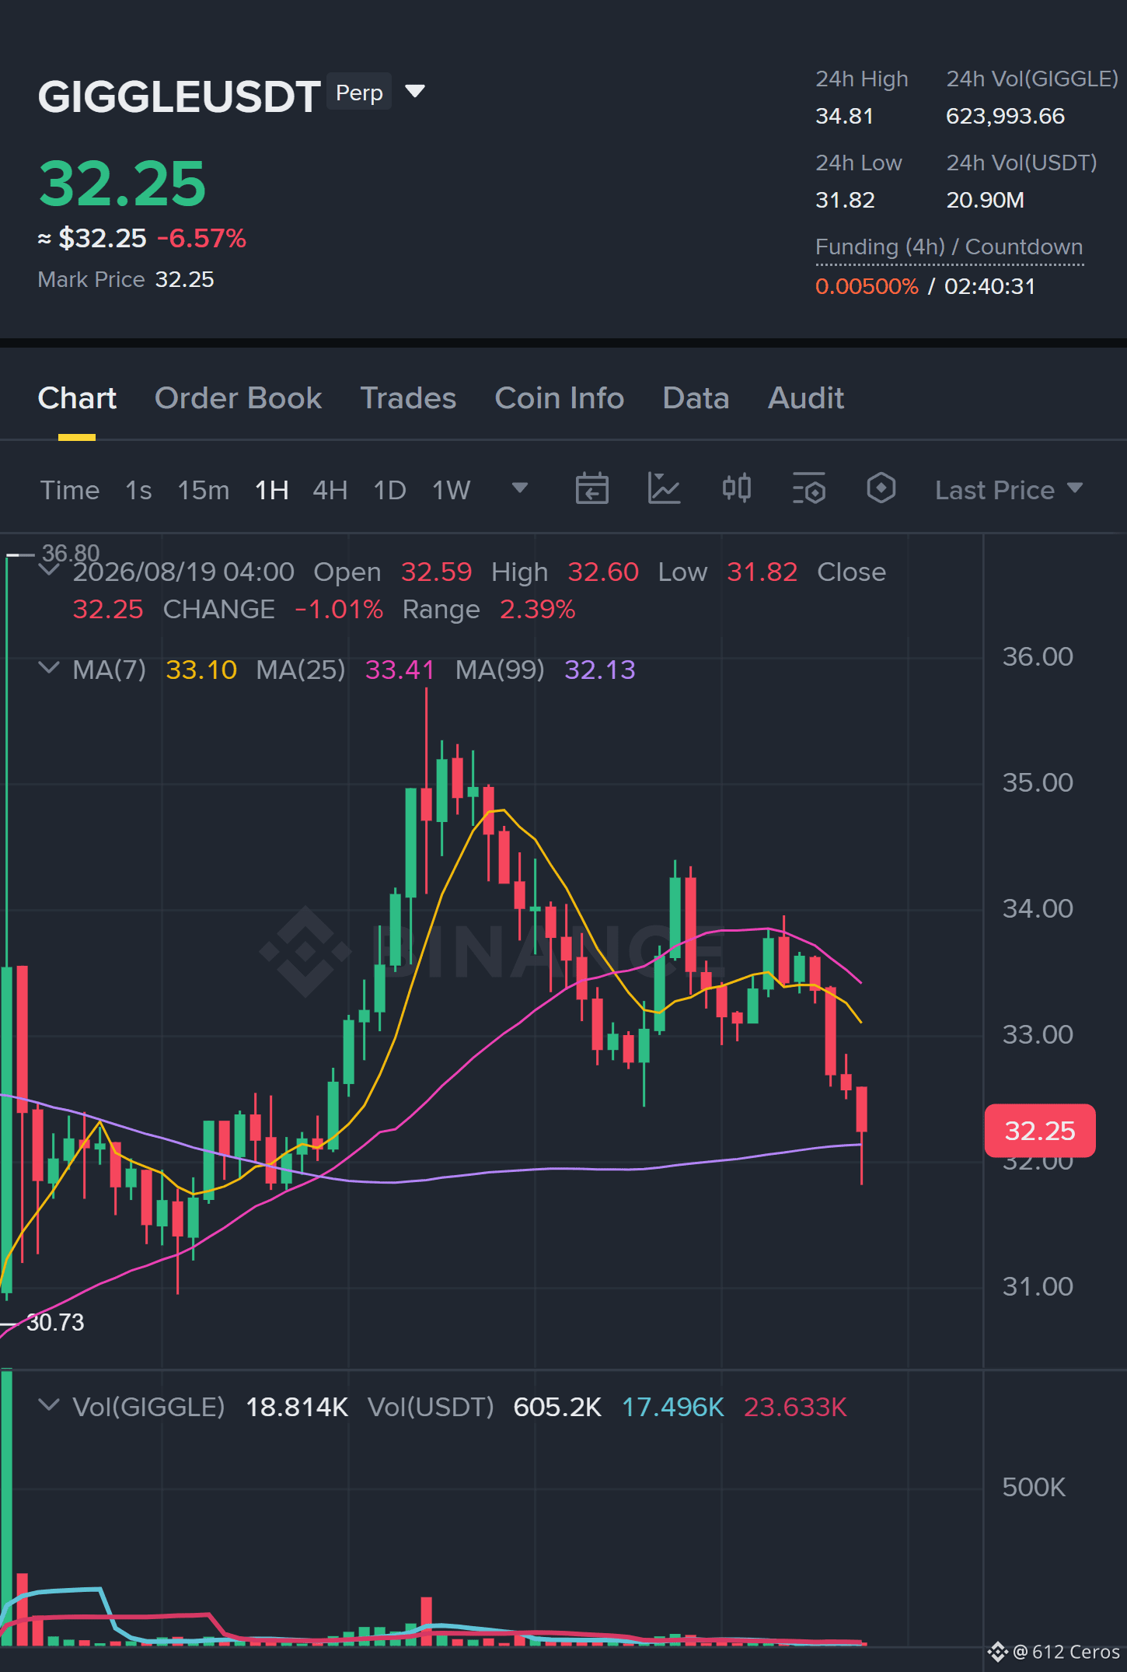Select the 1s interval
This screenshot has width=1127, height=1672.
[138, 490]
